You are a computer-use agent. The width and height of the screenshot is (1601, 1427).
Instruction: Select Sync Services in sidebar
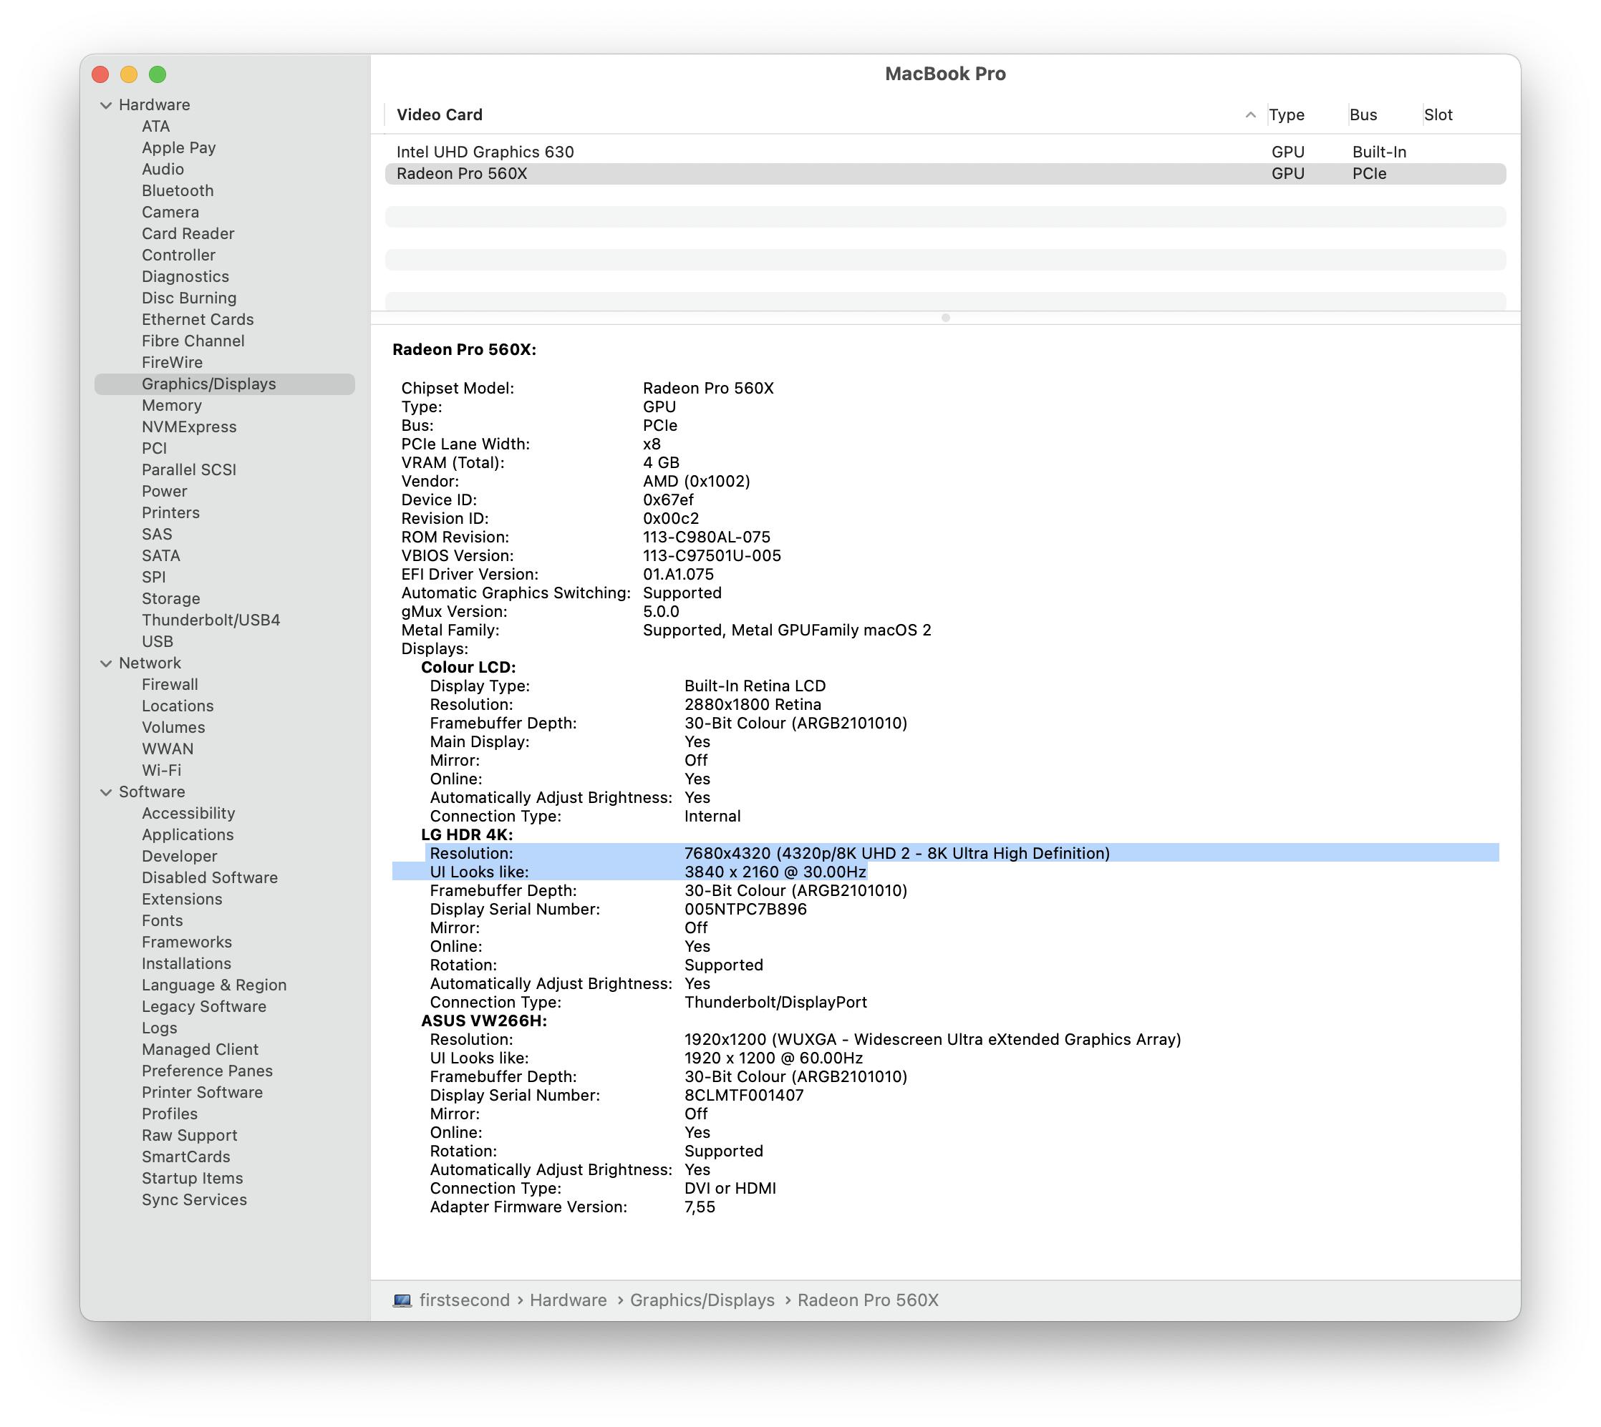pyautogui.click(x=195, y=1200)
